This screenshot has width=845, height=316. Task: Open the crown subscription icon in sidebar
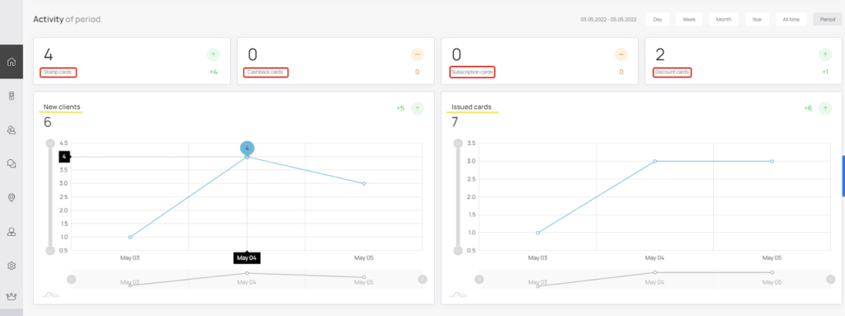point(12,296)
